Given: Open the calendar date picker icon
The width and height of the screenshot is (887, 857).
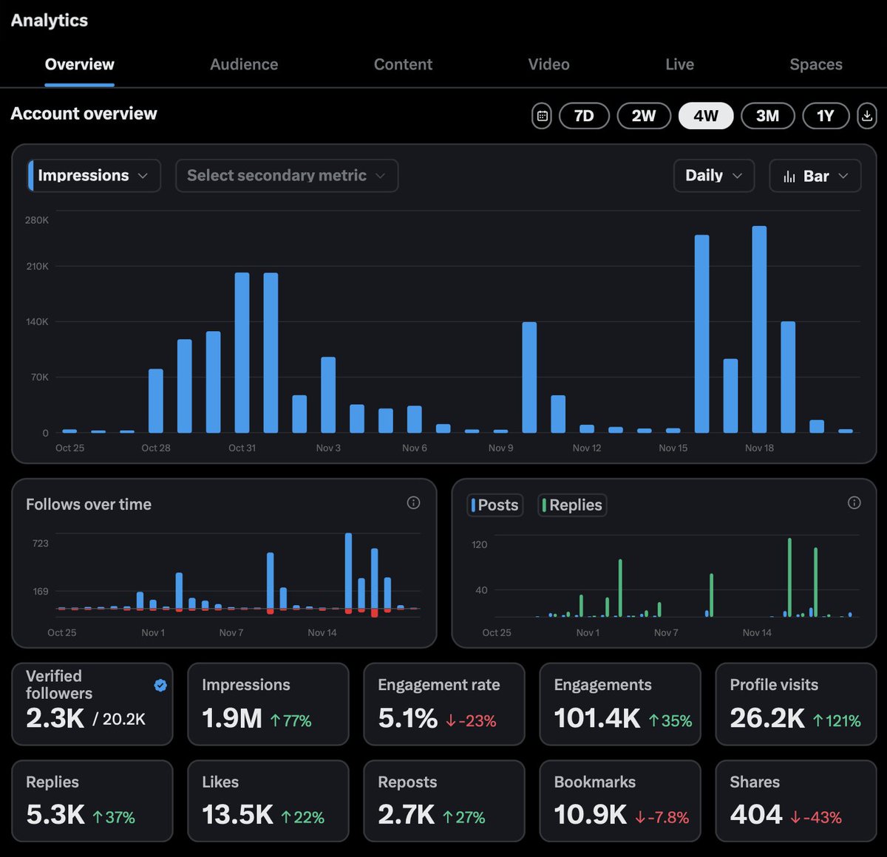Looking at the screenshot, I should (542, 116).
